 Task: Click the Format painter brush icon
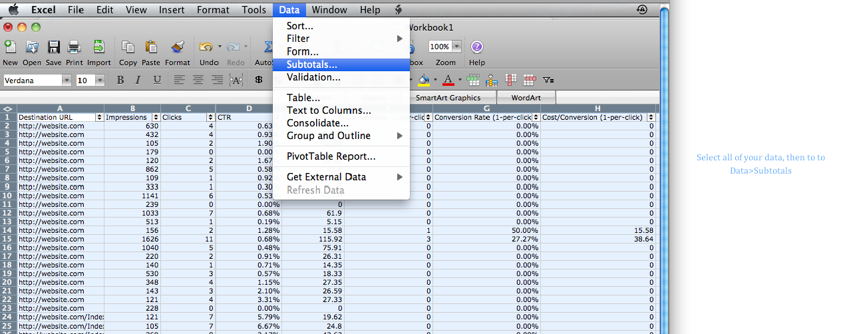point(177,47)
